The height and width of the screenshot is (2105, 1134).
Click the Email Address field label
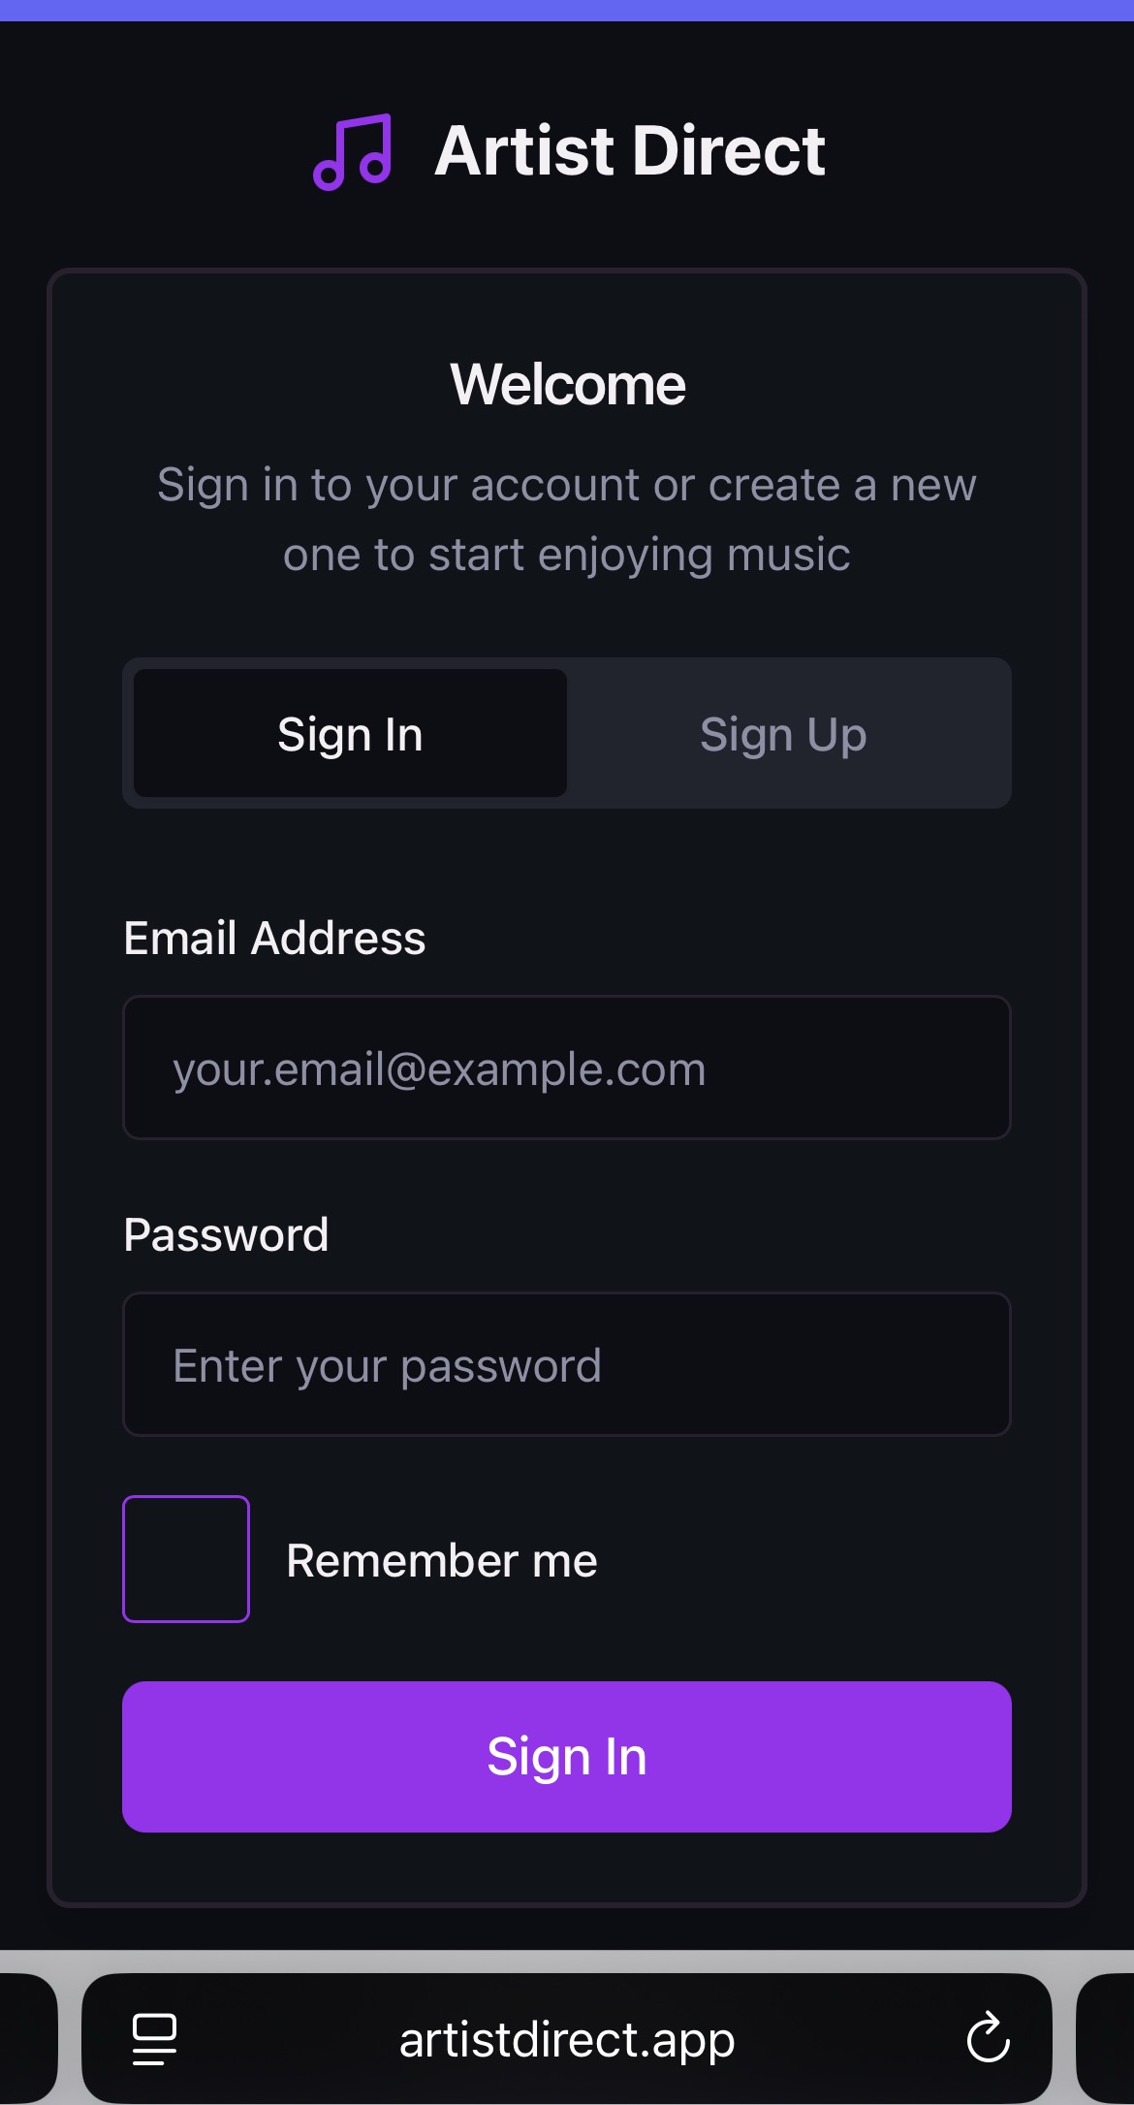tap(274, 939)
